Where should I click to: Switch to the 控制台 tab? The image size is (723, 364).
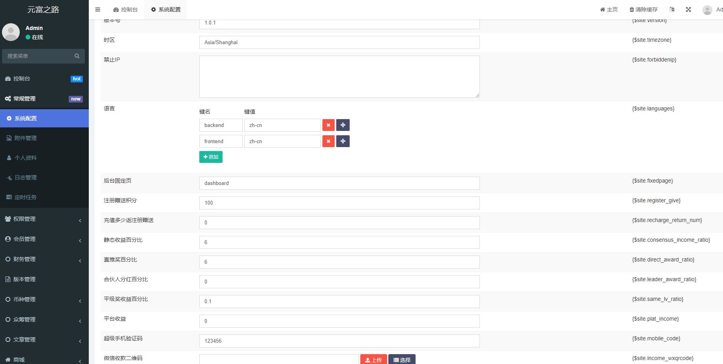[125, 9]
